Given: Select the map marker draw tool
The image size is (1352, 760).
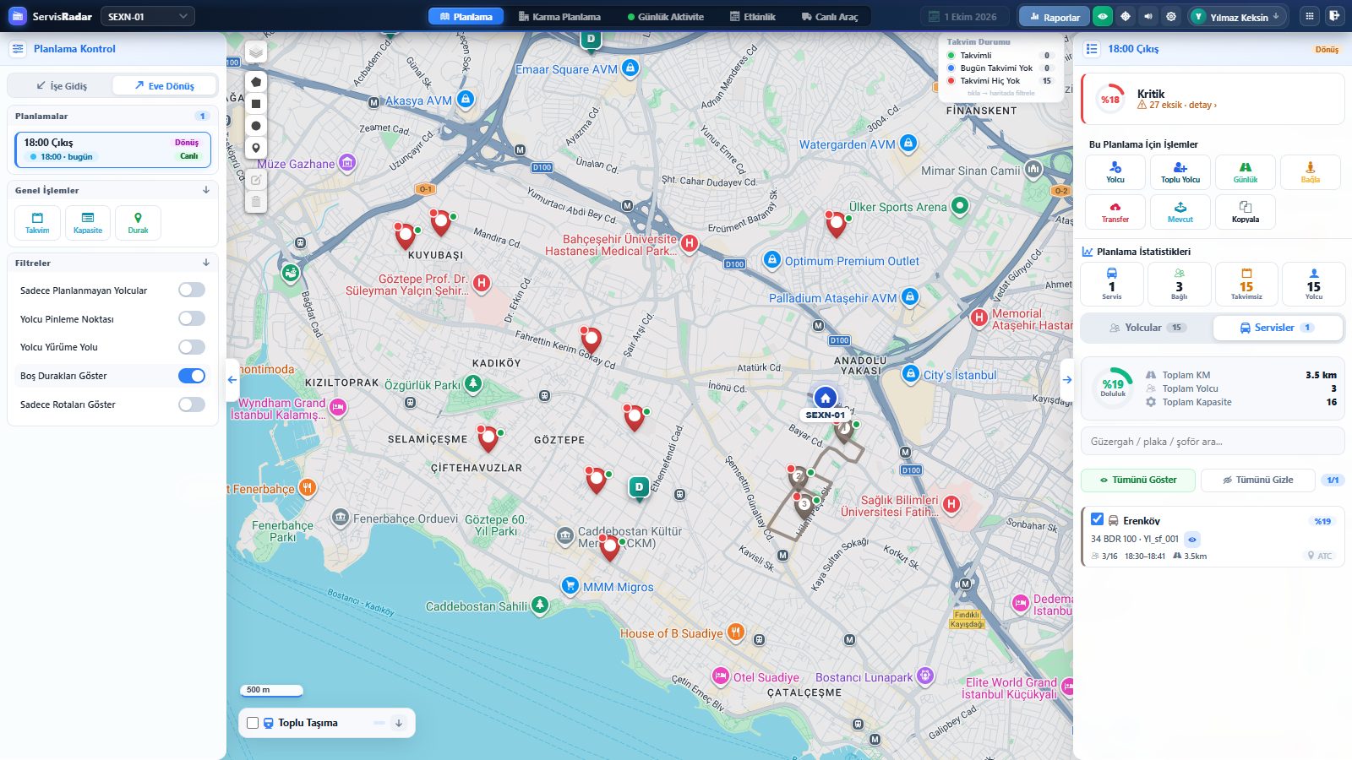Looking at the screenshot, I should coord(256,148).
